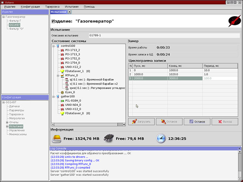Select the Мнемосхемы configuration item

[x=18, y=135]
